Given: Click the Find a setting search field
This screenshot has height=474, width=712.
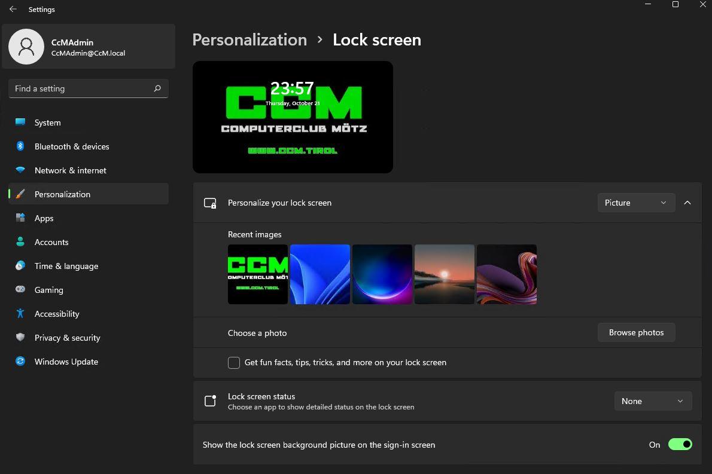Looking at the screenshot, I should pyautogui.click(x=89, y=88).
